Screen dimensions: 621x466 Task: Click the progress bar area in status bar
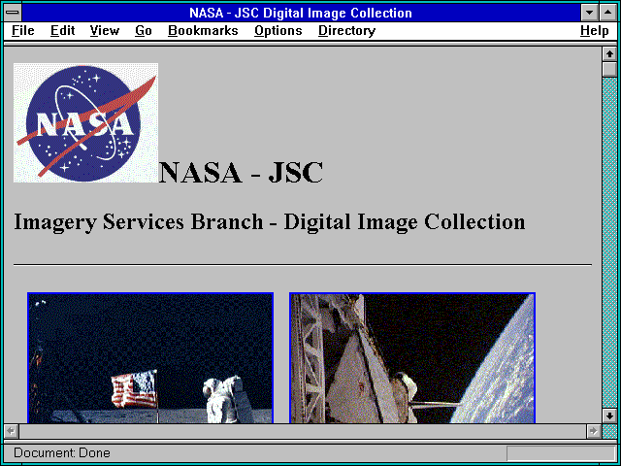tap(561, 453)
